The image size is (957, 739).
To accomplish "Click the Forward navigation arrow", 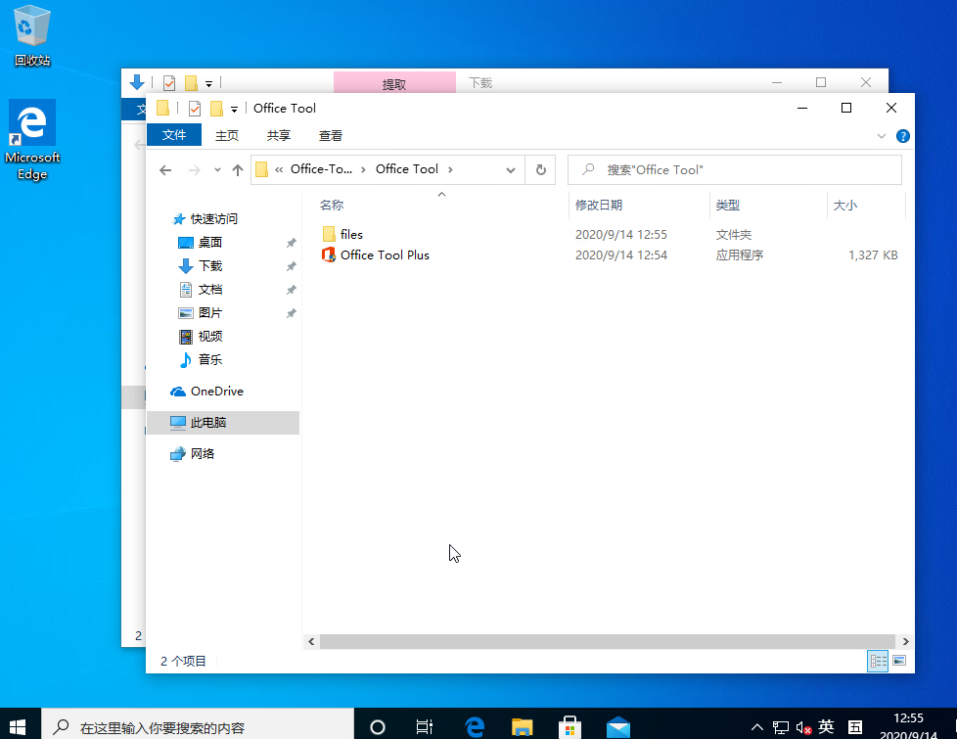I will (194, 169).
